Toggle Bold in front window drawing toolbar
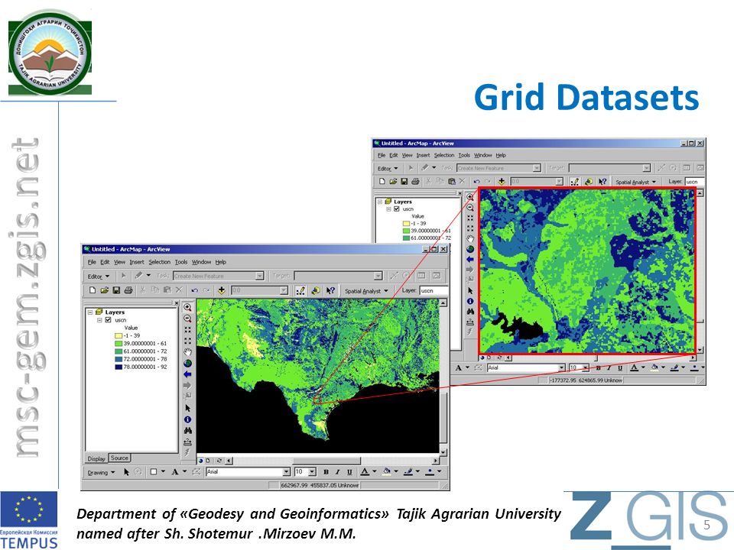The width and height of the screenshot is (734, 550). click(326, 472)
